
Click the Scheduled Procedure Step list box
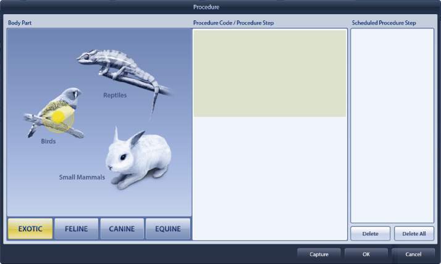(x=392, y=126)
